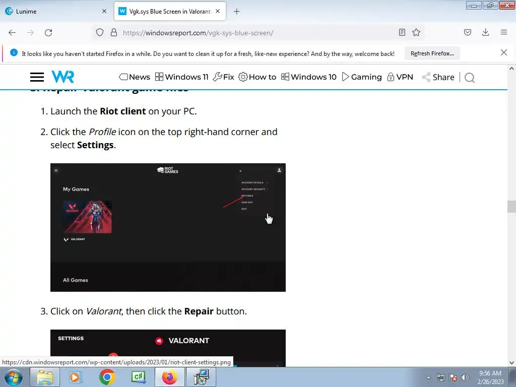
Task: Click the scrollbar down arrow
Action: pos(511,363)
